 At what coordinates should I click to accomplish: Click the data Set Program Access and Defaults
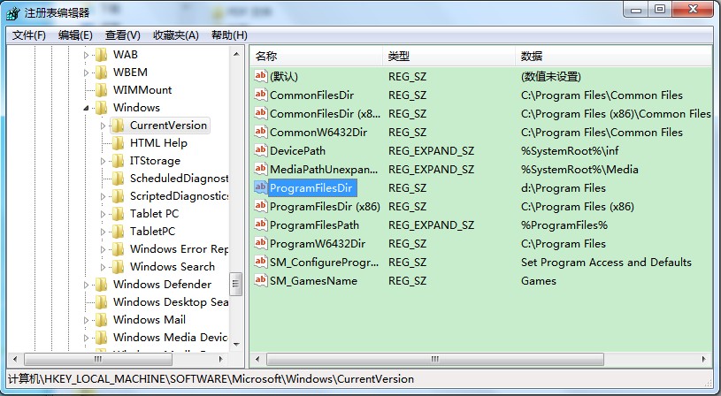coord(606,263)
